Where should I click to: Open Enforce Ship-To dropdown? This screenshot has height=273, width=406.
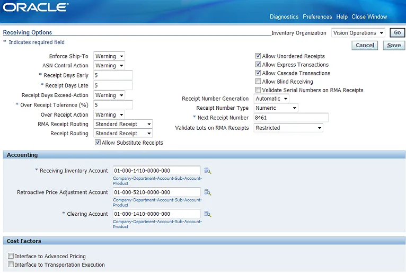pyautogui.click(x=109, y=56)
